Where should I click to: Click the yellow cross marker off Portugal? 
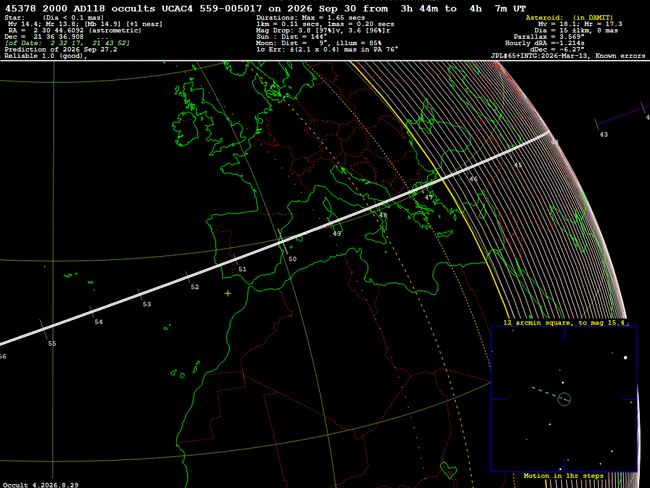[228, 294]
